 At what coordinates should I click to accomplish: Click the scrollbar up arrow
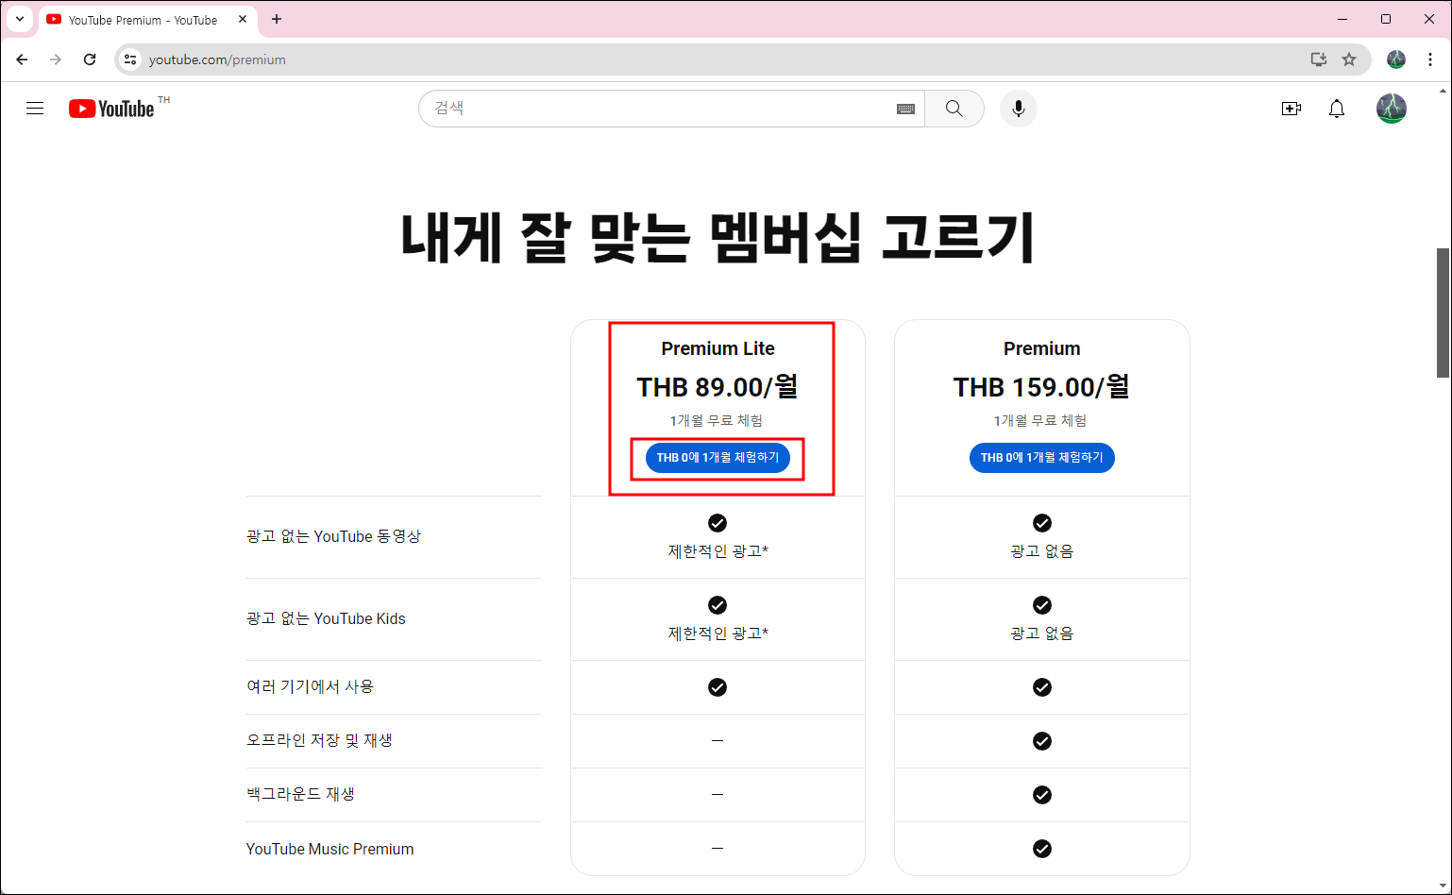point(1443,91)
